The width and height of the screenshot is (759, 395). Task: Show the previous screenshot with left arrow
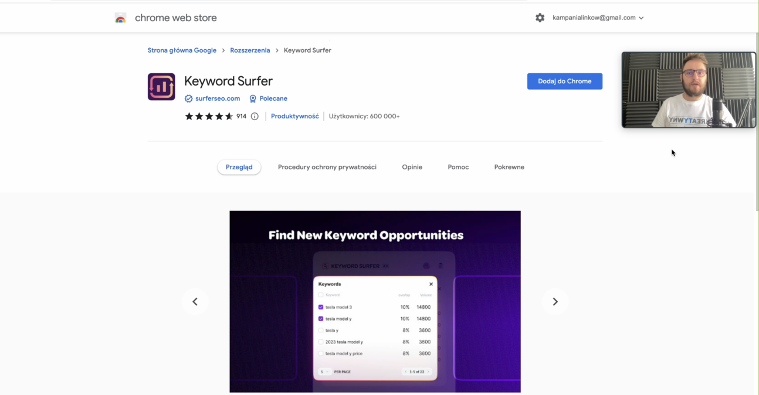point(195,302)
